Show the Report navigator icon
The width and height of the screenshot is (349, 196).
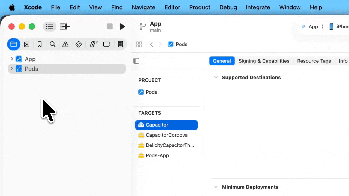pos(121,44)
